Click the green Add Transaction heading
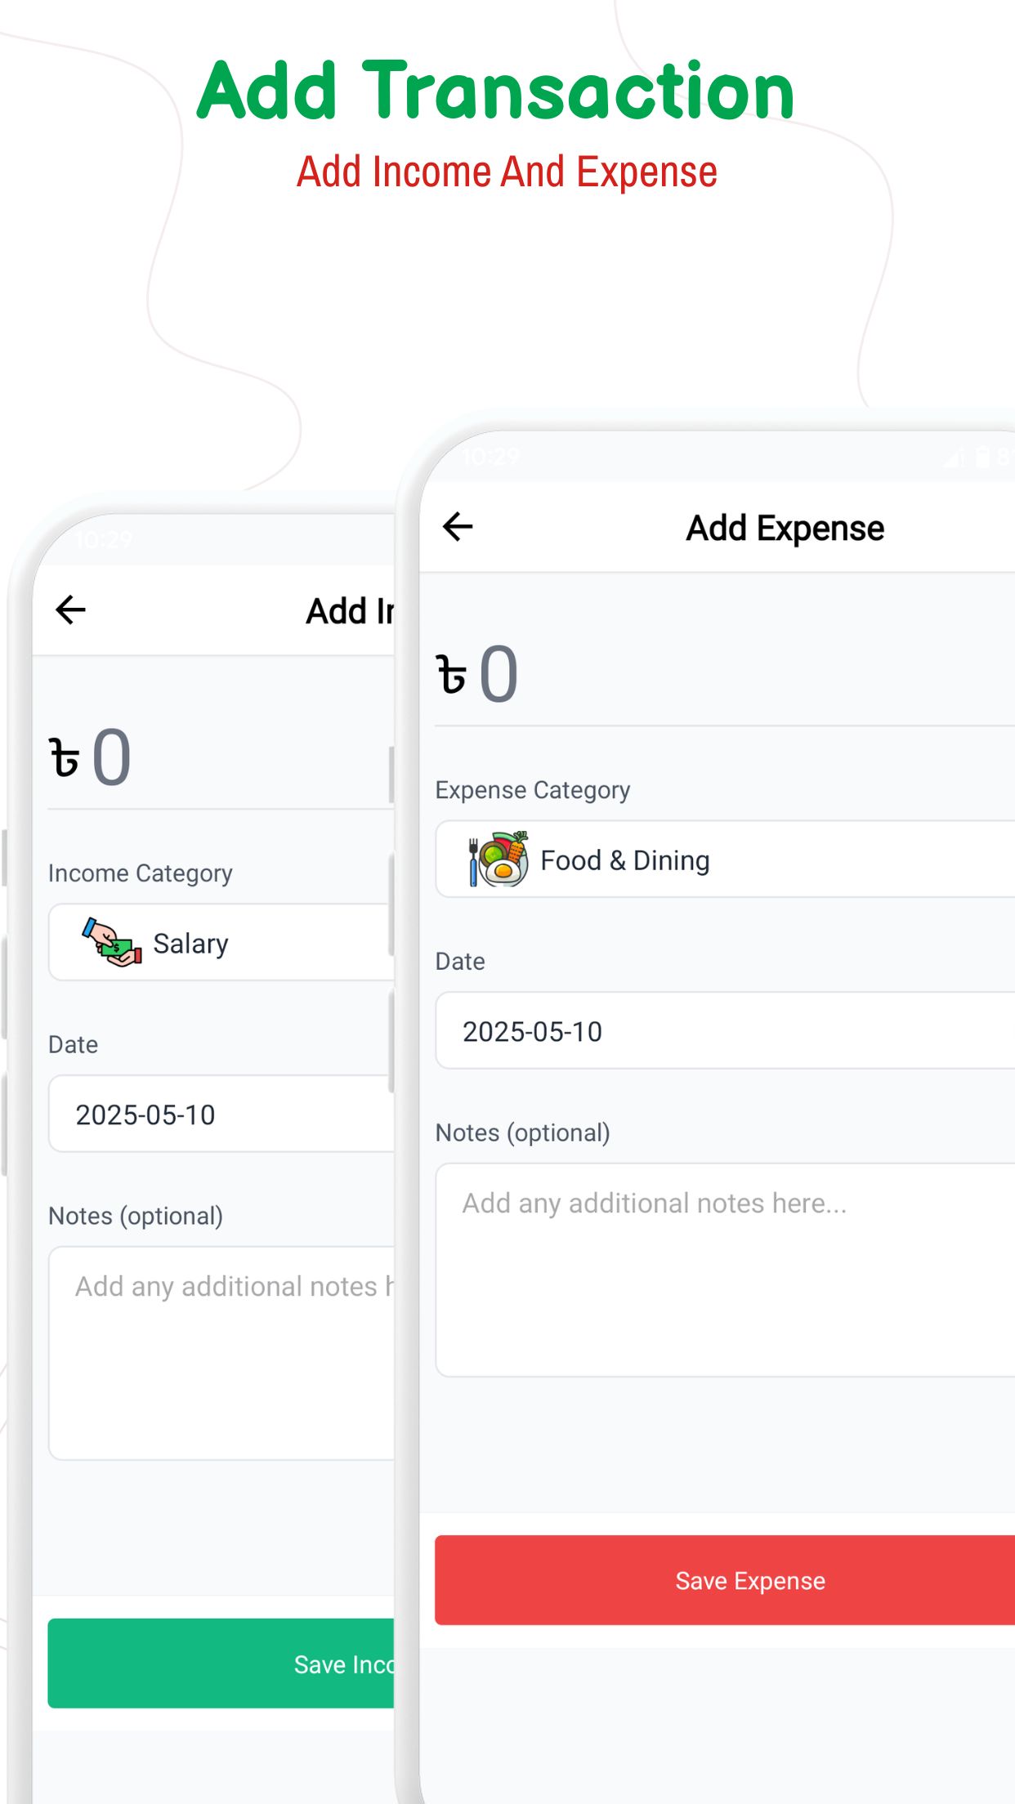 pyautogui.click(x=496, y=91)
